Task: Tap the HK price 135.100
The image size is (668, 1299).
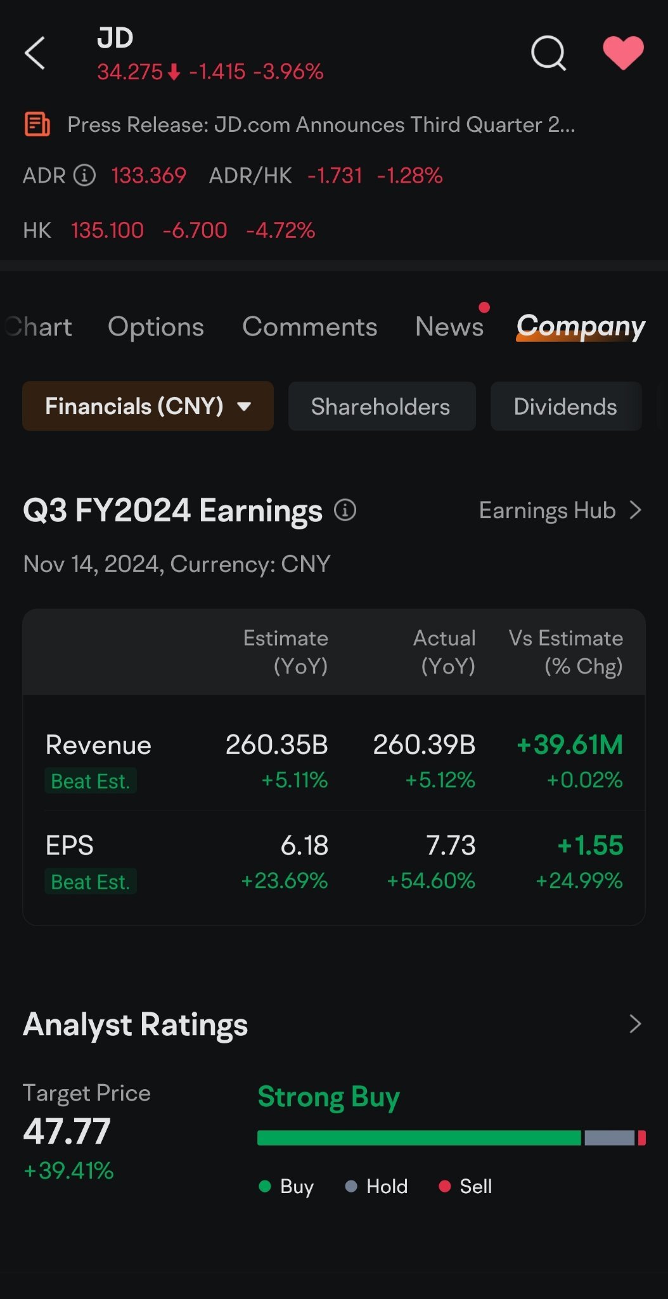Action: click(x=107, y=230)
